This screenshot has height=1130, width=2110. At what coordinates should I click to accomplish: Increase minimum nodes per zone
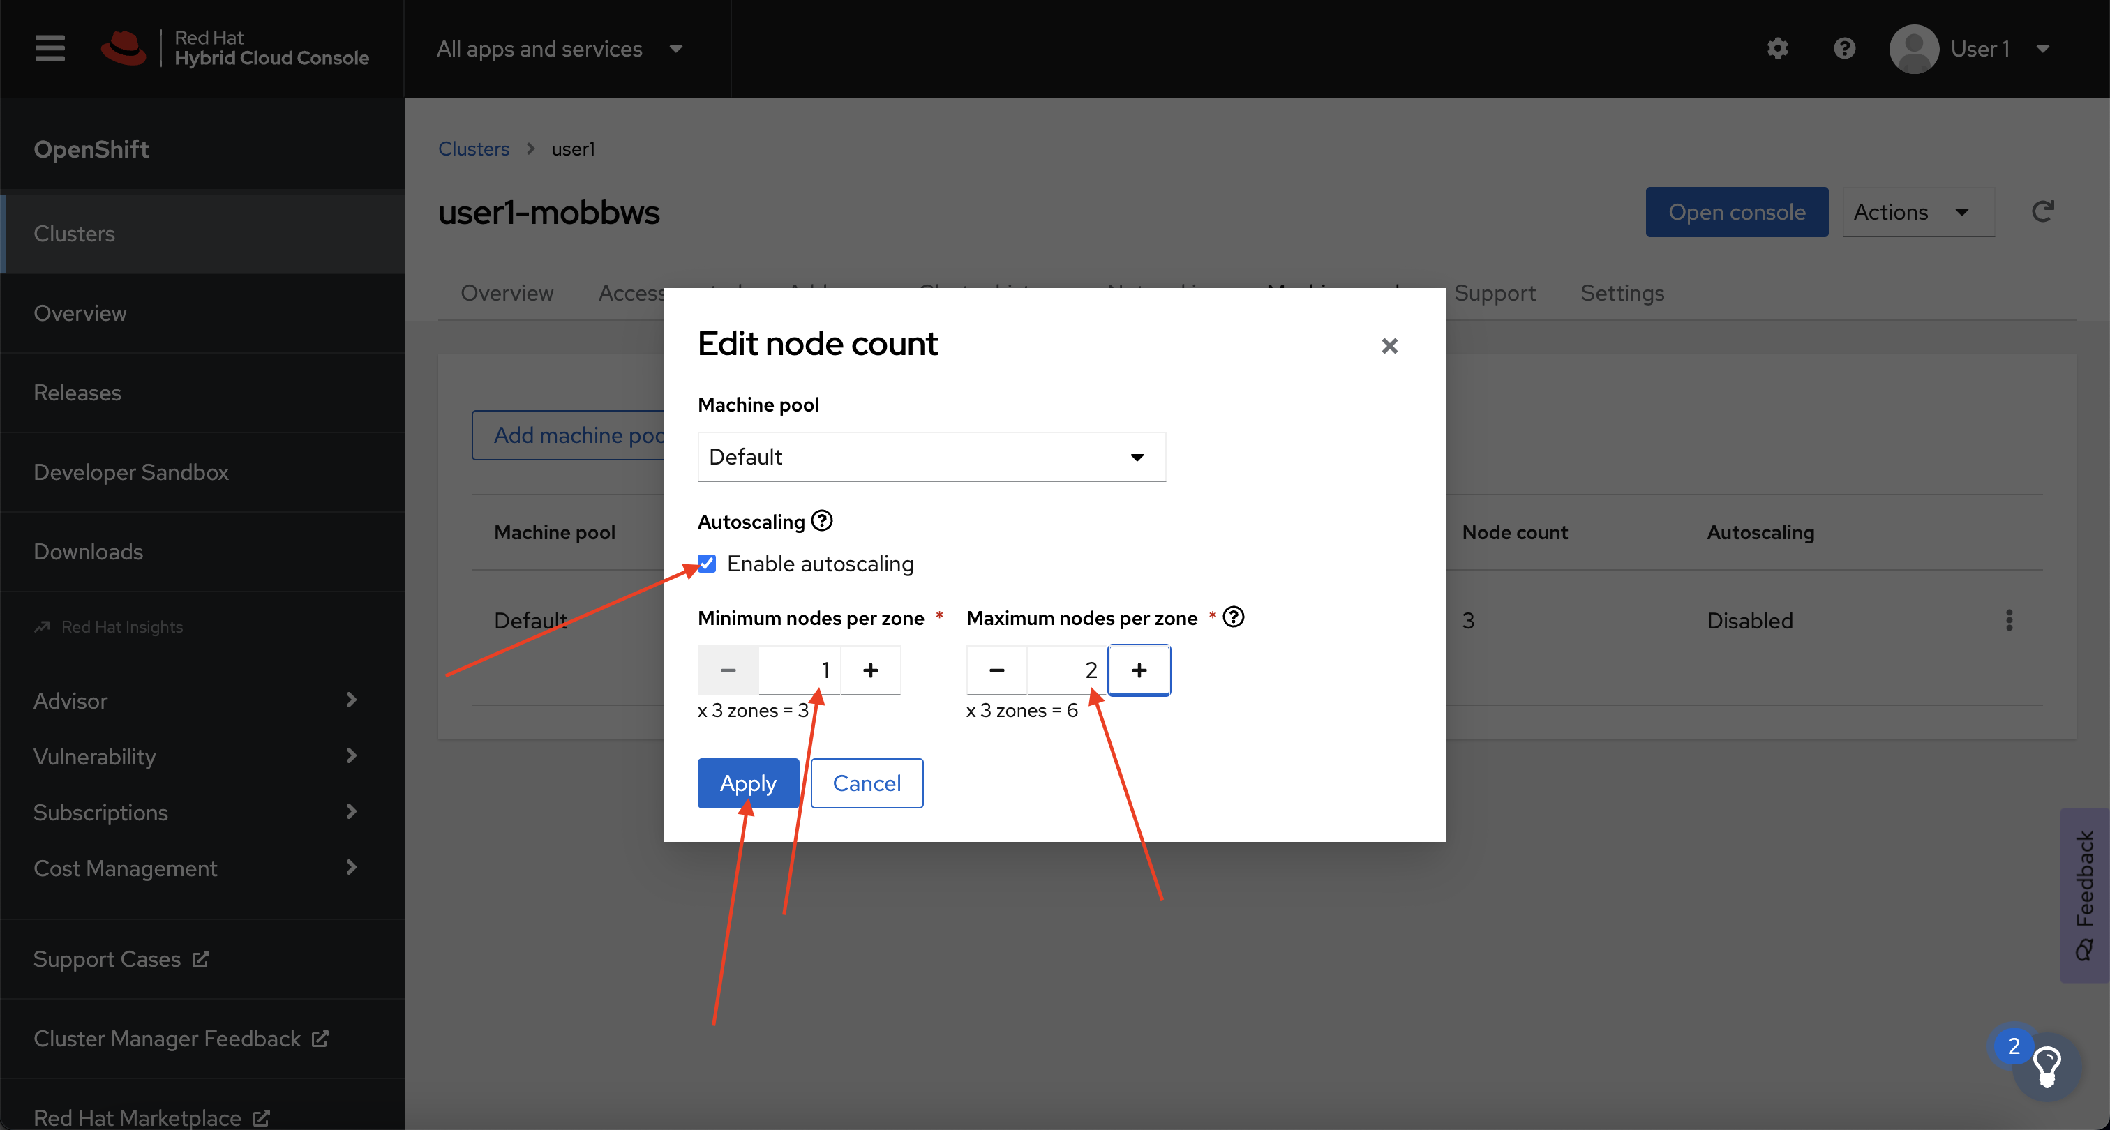(871, 670)
